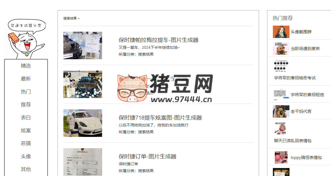
Task: Open 聊天已读乱回表情包 recommendation
Action: (x=293, y=141)
